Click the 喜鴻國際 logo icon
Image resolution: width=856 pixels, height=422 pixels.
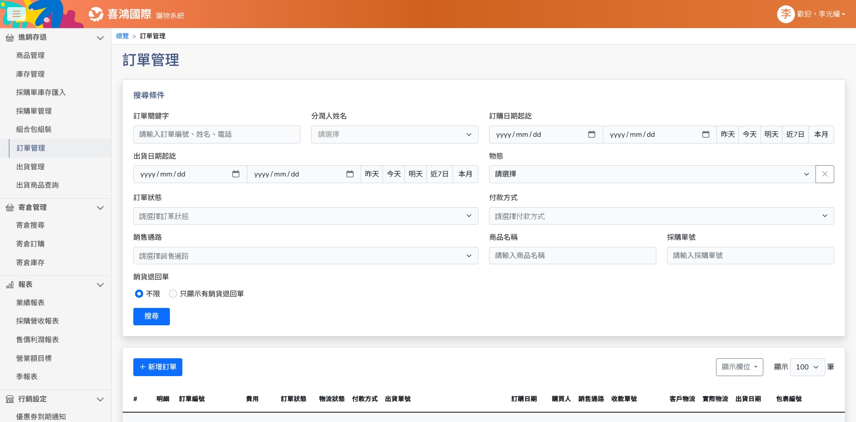coord(96,14)
